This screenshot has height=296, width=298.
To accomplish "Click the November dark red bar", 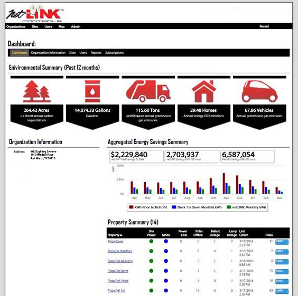I will [224, 183].
